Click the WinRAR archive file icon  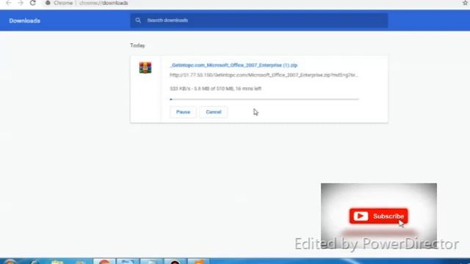[x=145, y=67]
